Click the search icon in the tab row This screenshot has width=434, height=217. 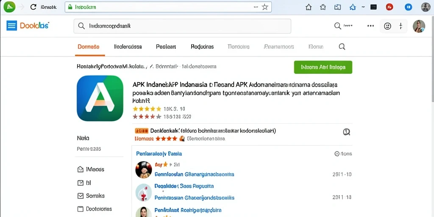click(x=342, y=47)
